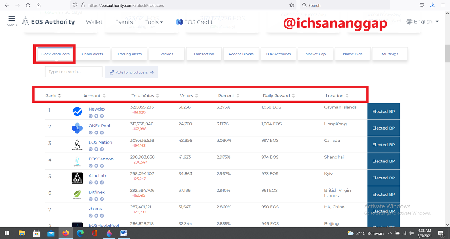Click the page vertical scrollbar thumb
Screen dimensions: 450x239
[447, 53]
